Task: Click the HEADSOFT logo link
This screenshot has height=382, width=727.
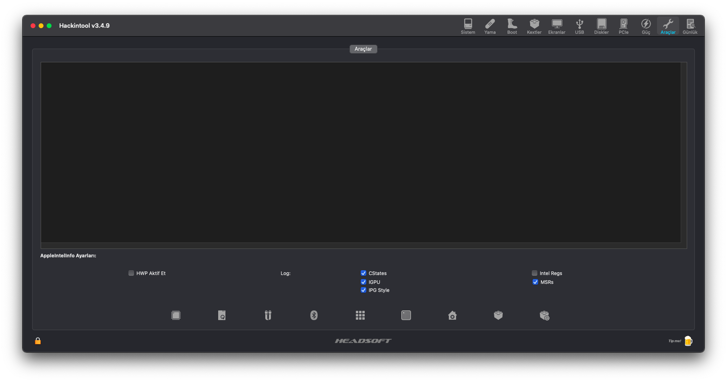Action: click(x=363, y=341)
